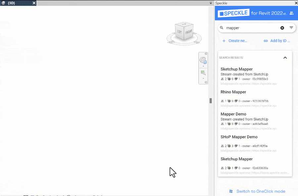Click the search magnifier icon
298x196 pixels.
222,28
